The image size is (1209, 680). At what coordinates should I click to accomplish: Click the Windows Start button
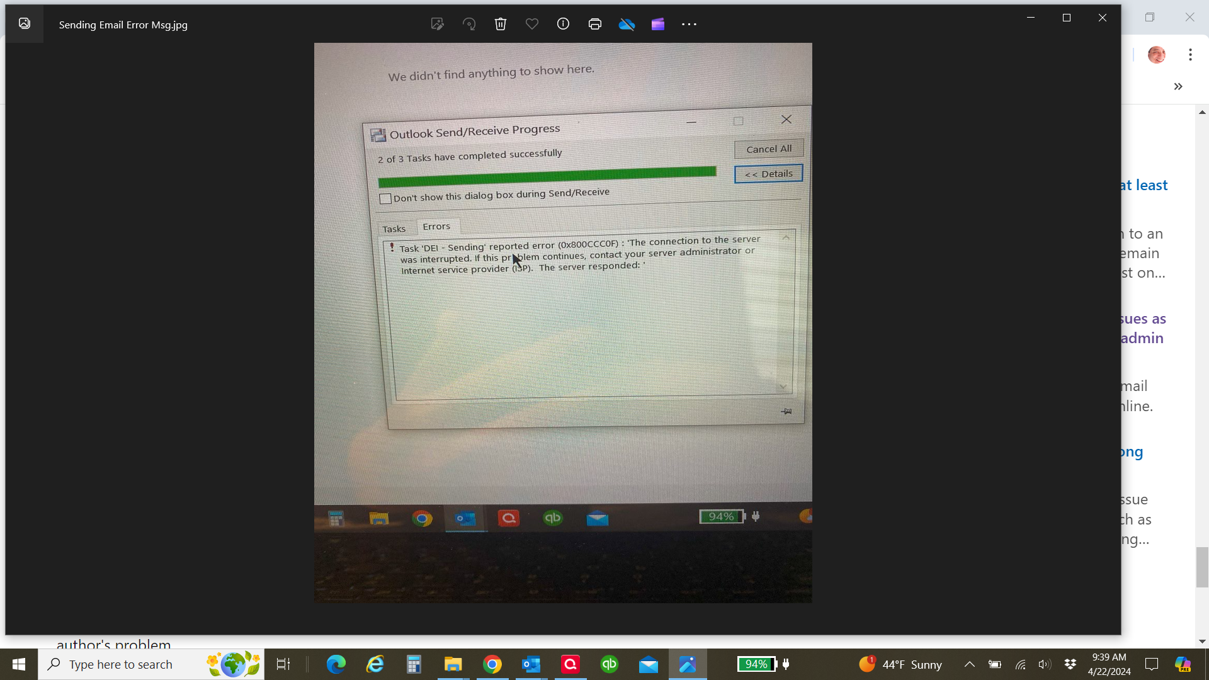click(19, 664)
